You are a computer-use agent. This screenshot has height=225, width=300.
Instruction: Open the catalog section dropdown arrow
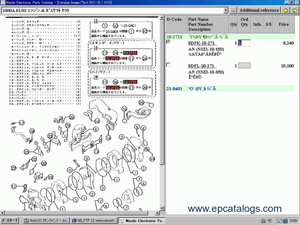point(225,10)
